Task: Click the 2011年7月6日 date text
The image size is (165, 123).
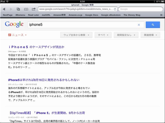Action: (x=32, y=117)
